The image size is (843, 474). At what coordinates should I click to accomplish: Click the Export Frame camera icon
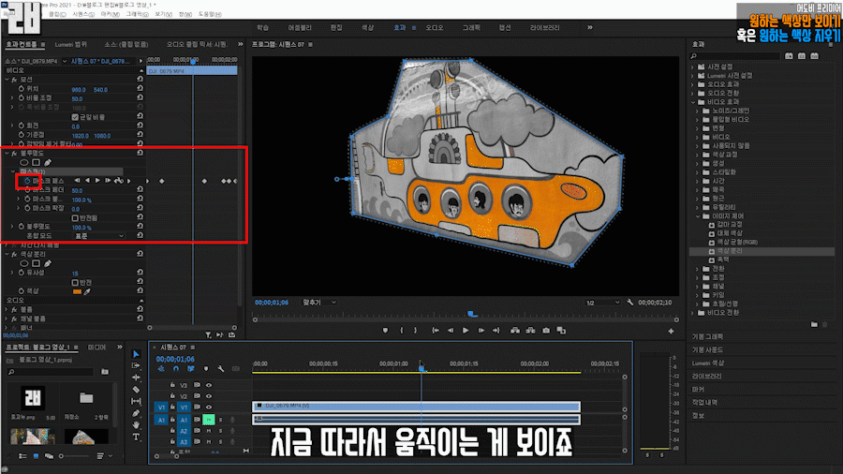point(546,331)
